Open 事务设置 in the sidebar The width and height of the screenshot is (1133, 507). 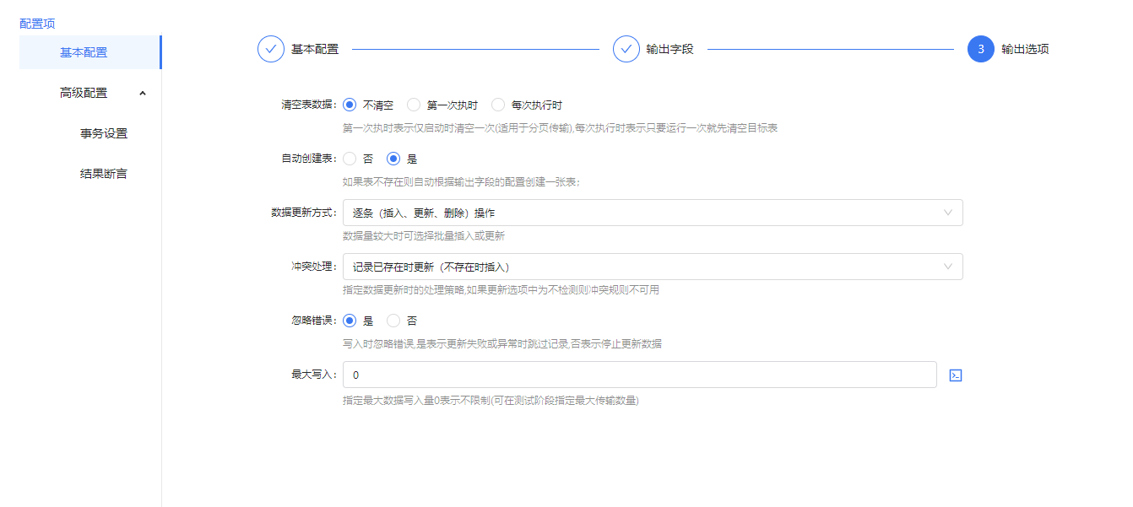103,133
